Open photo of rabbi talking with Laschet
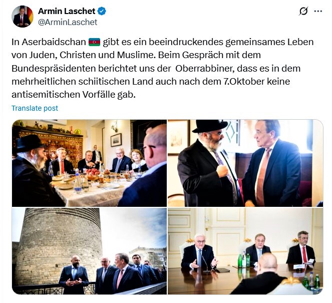 [245, 163]
